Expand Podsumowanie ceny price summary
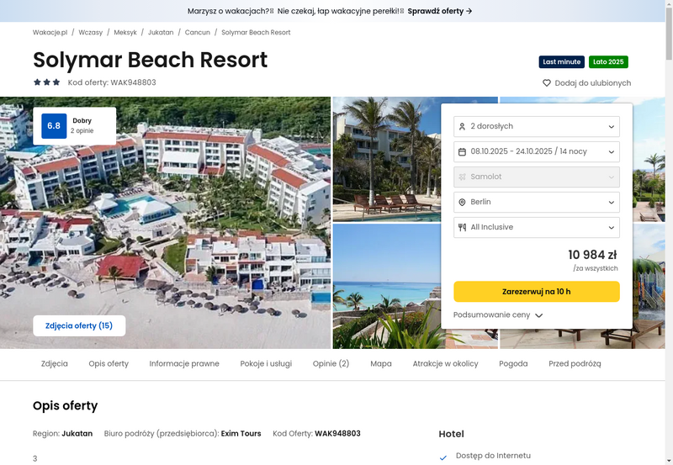Image resolution: width=673 pixels, height=465 pixels. coord(498,314)
